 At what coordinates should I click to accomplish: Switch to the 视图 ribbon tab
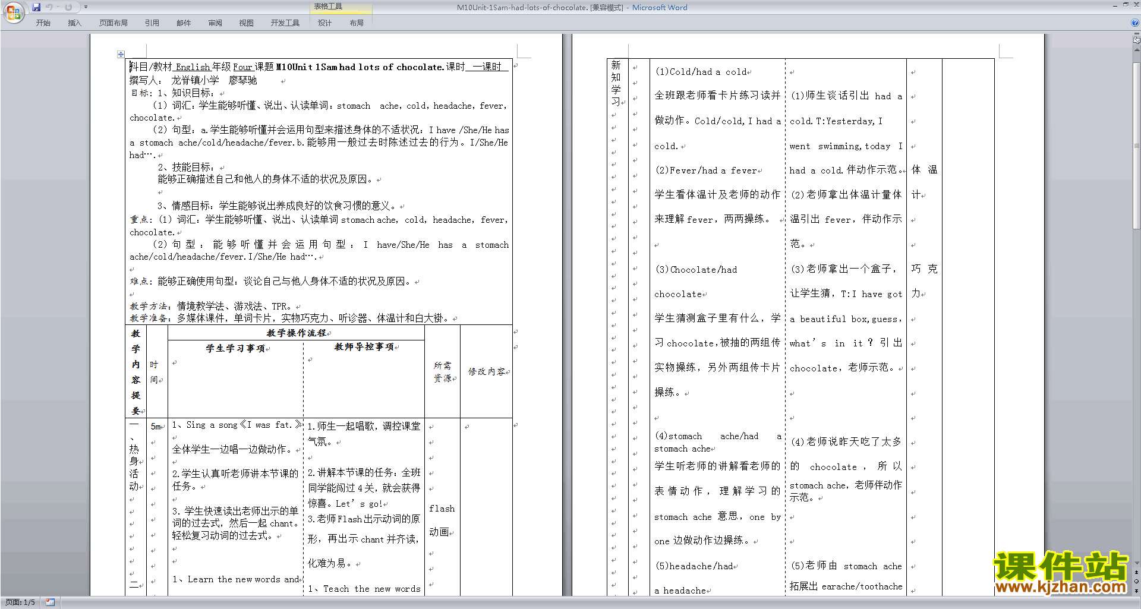246,23
